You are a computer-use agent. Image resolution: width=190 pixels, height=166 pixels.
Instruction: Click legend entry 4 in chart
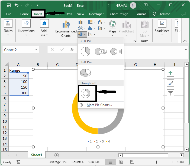[x=108, y=141]
